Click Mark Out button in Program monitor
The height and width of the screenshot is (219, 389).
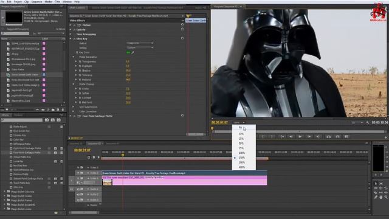tap(272, 136)
